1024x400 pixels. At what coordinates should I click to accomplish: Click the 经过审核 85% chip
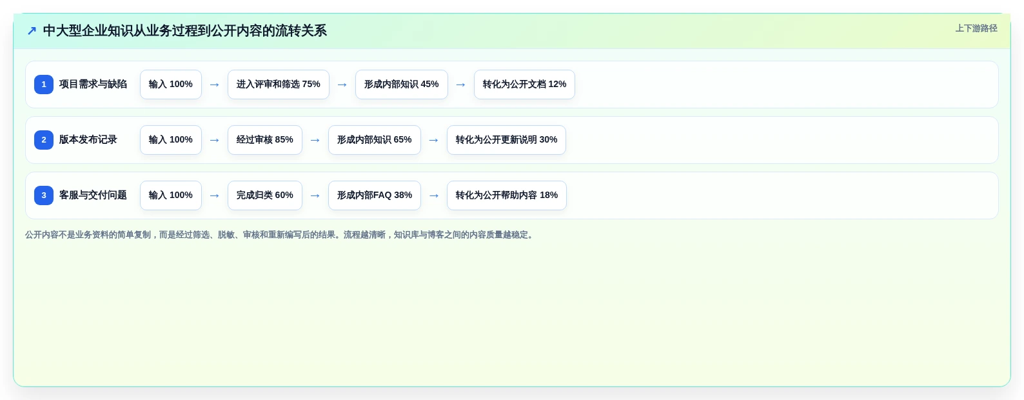(265, 140)
